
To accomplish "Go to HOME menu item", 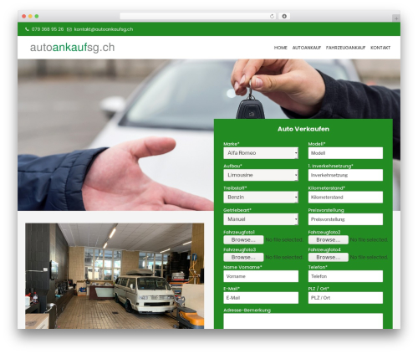I will (x=281, y=48).
